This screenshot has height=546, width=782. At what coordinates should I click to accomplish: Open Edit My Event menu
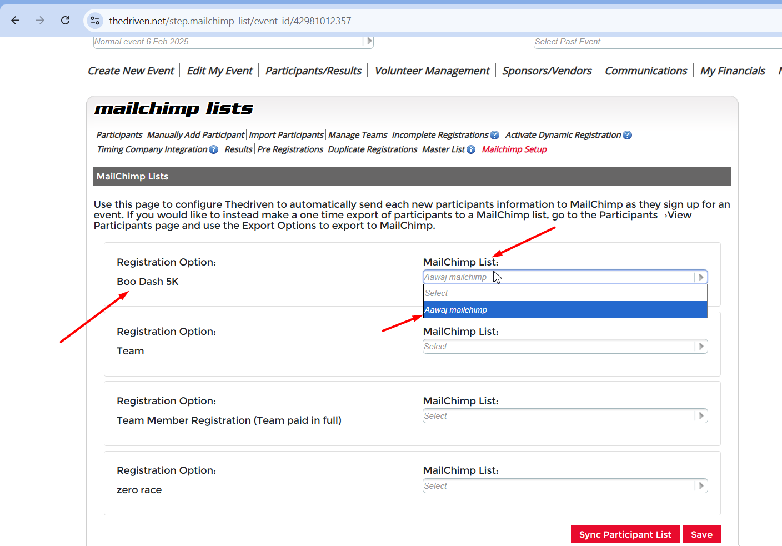220,71
